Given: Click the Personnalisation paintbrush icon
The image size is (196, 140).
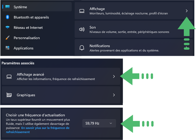Looking at the screenshot, I should pyautogui.click(x=8, y=38).
